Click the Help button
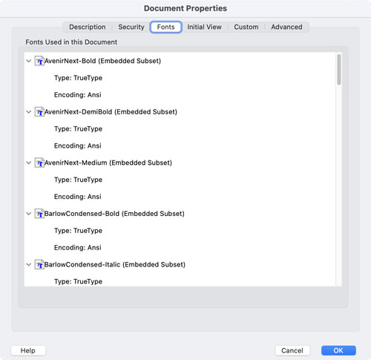This screenshot has width=371, height=360. [x=28, y=350]
